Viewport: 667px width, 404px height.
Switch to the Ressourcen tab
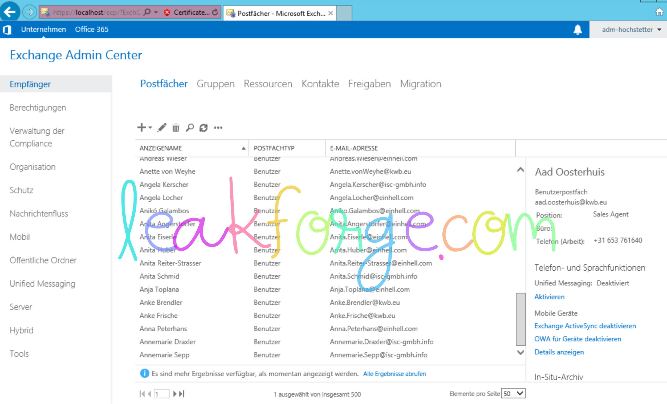pos(268,84)
